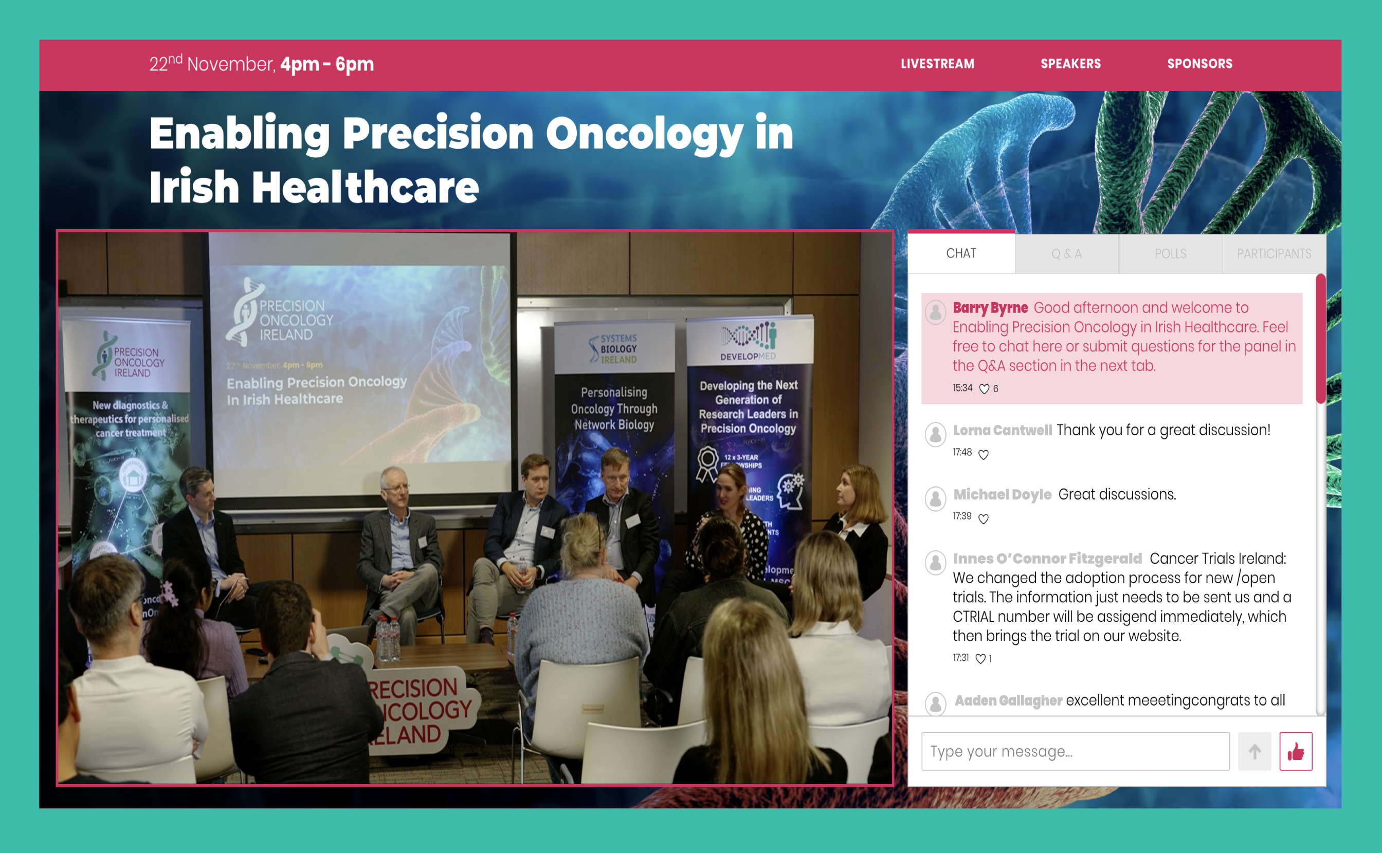Viewport: 1382px width, 853px height.
Task: Go to the Speakers section
Action: click(x=1070, y=64)
